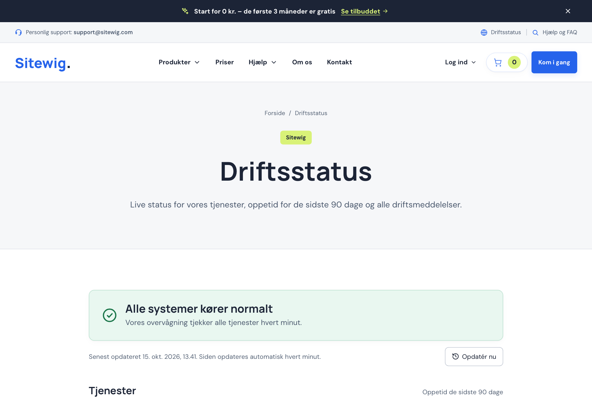Click the green Sitewig tag badge
592x397 pixels.
pyautogui.click(x=296, y=137)
